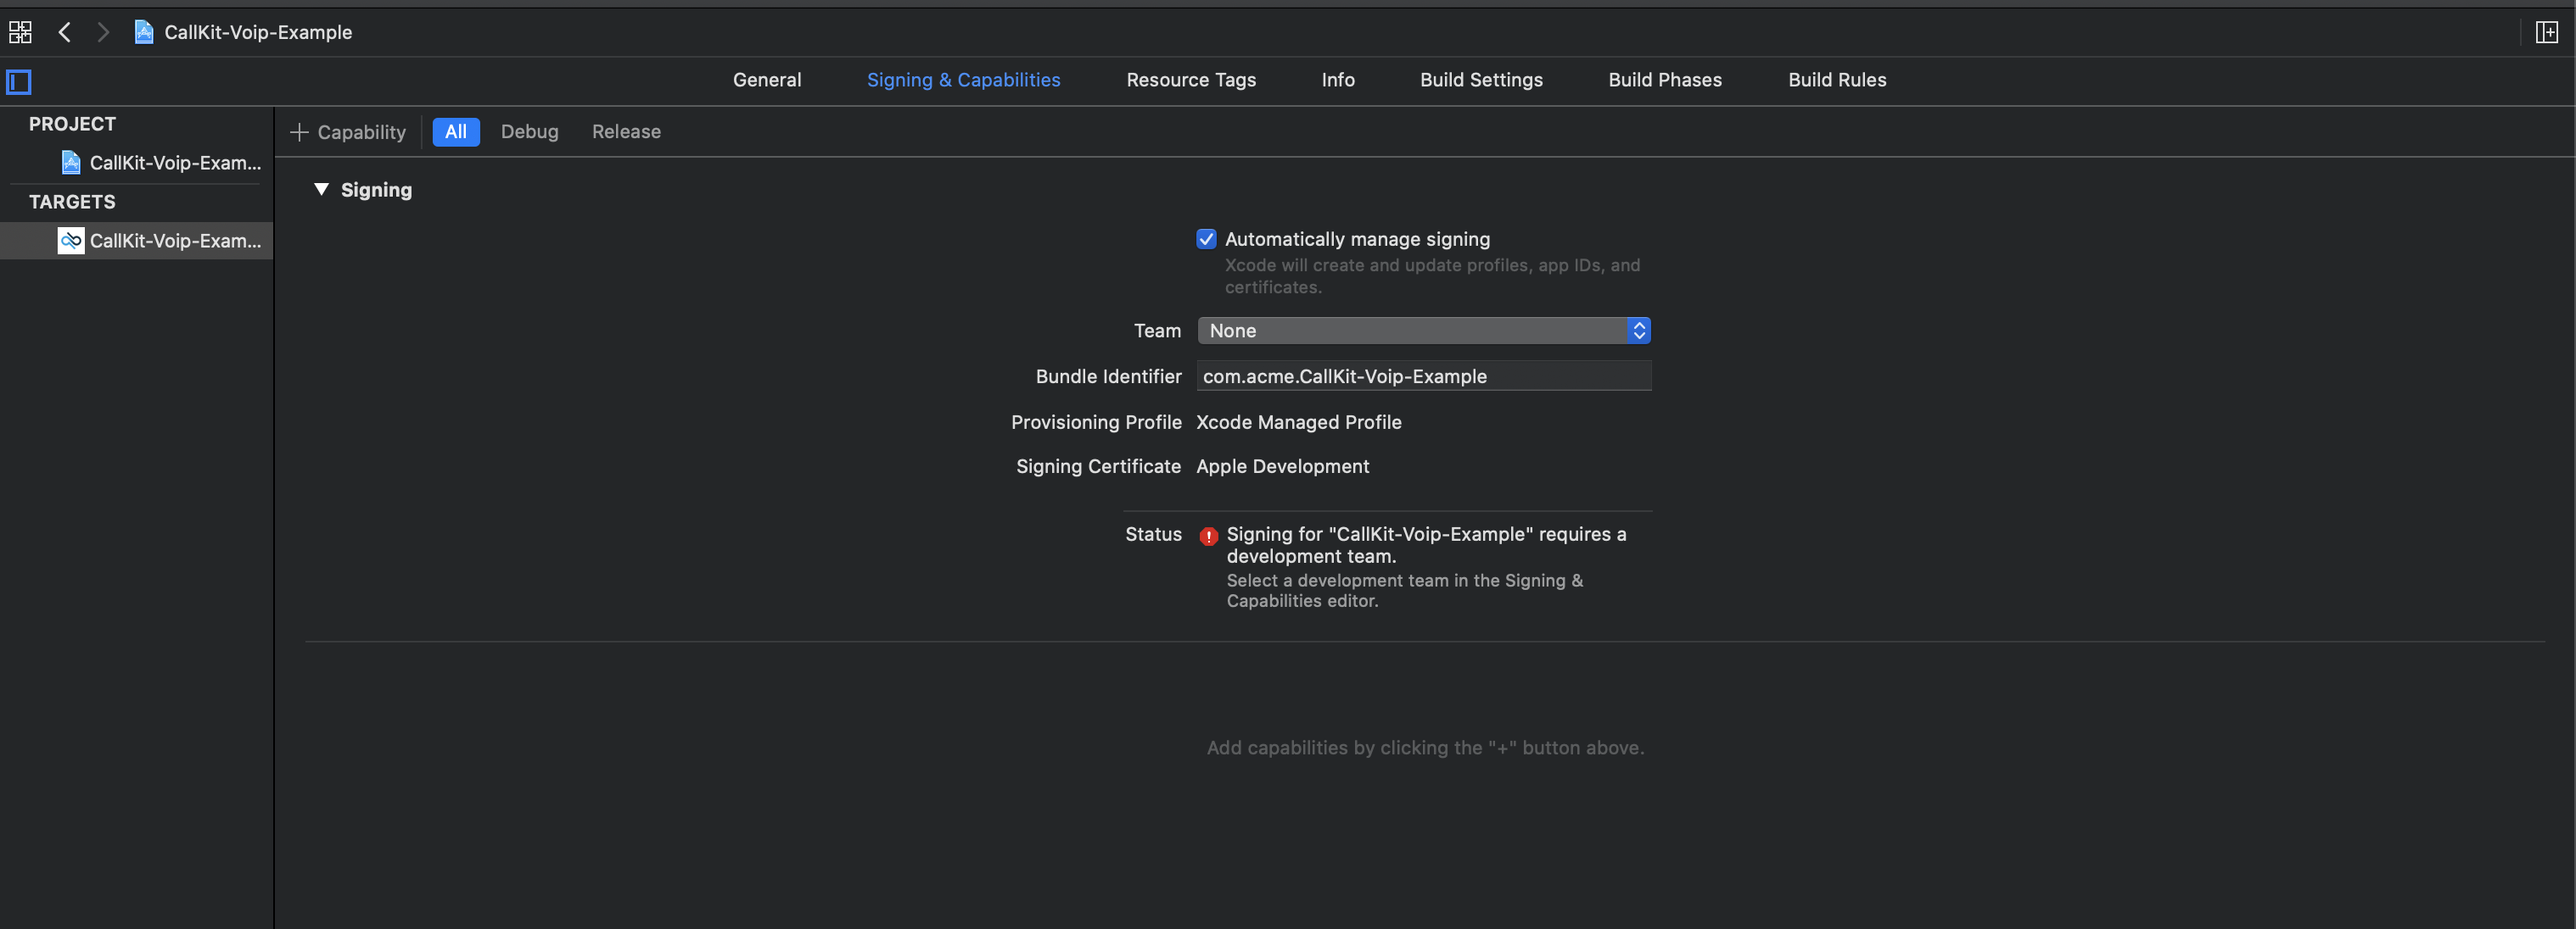Go back in editor history
The width and height of the screenshot is (2576, 929).
[65, 32]
